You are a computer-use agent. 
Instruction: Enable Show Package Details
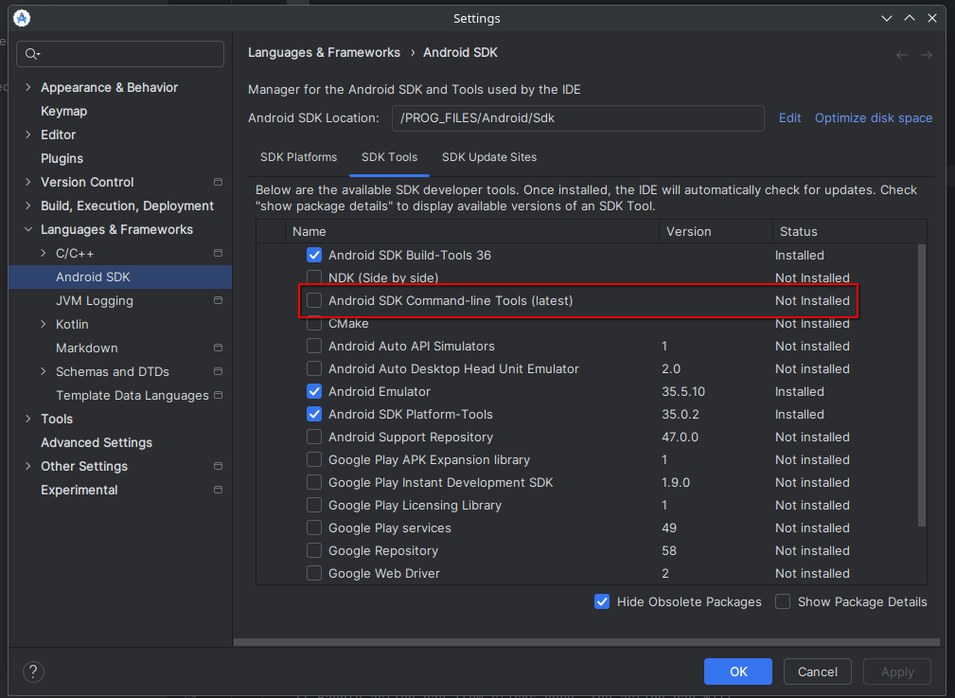tap(783, 601)
